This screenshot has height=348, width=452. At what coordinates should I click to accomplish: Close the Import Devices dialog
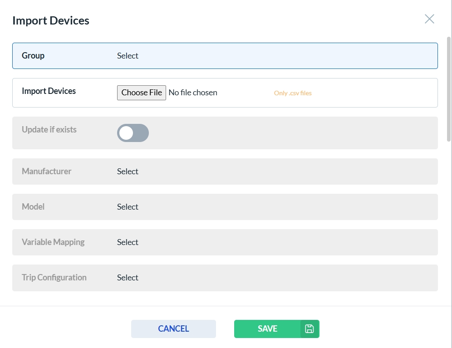[429, 19]
